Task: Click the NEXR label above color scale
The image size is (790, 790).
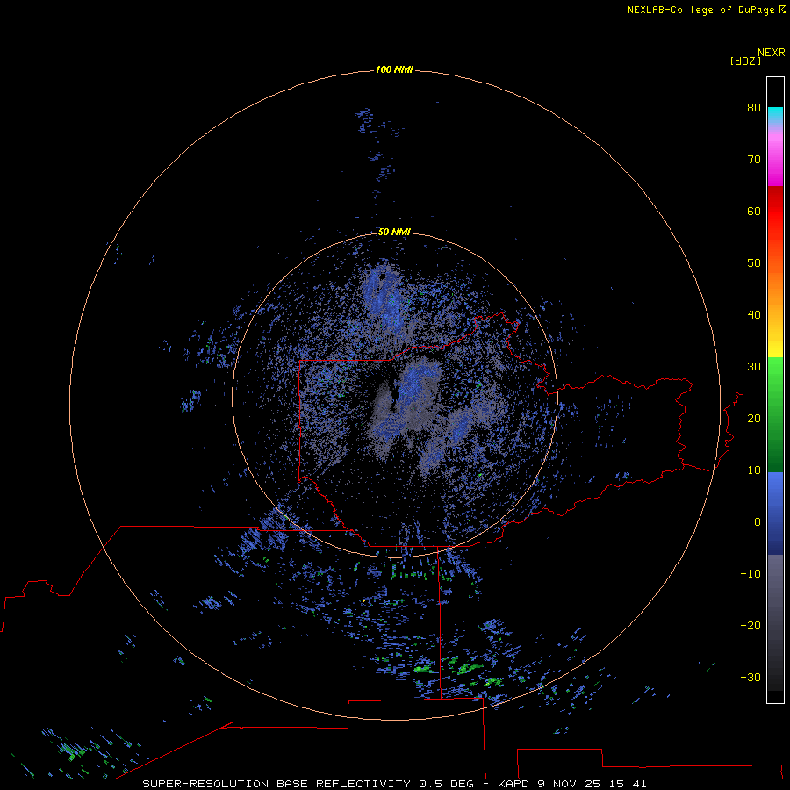Action: click(772, 53)
